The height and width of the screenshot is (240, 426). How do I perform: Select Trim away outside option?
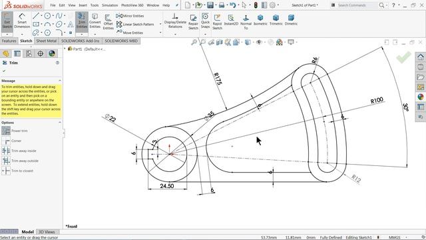(20, 161)
